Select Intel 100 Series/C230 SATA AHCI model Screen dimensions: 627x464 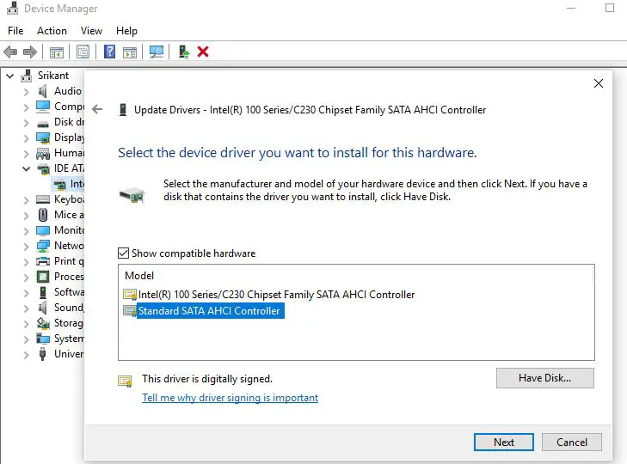coord(276,295)
